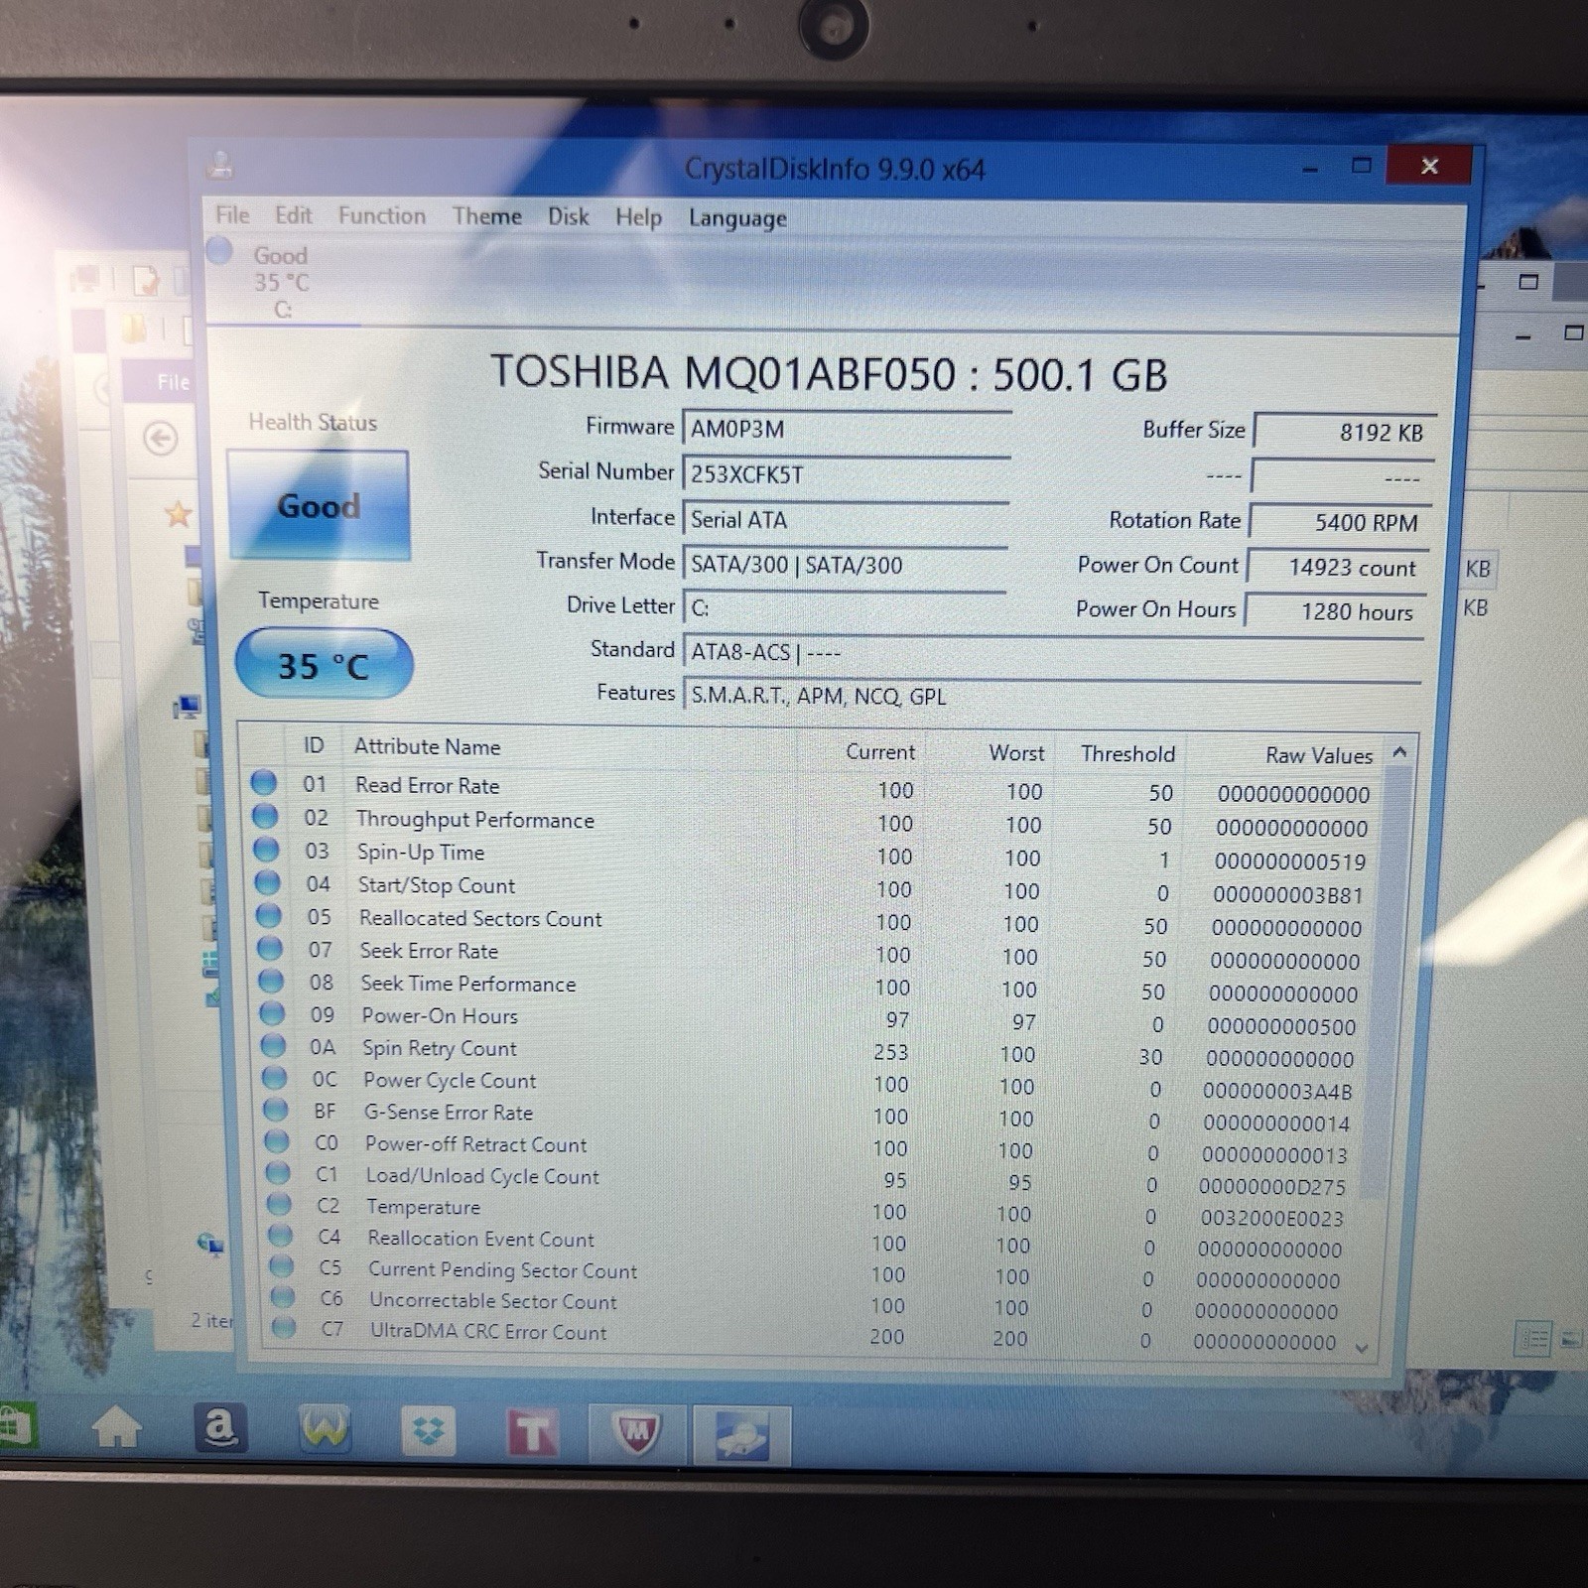The image size is (1588, 1588).
Task: Click the status icon of Seek Time Performance
Action: (x=271, y=981)
